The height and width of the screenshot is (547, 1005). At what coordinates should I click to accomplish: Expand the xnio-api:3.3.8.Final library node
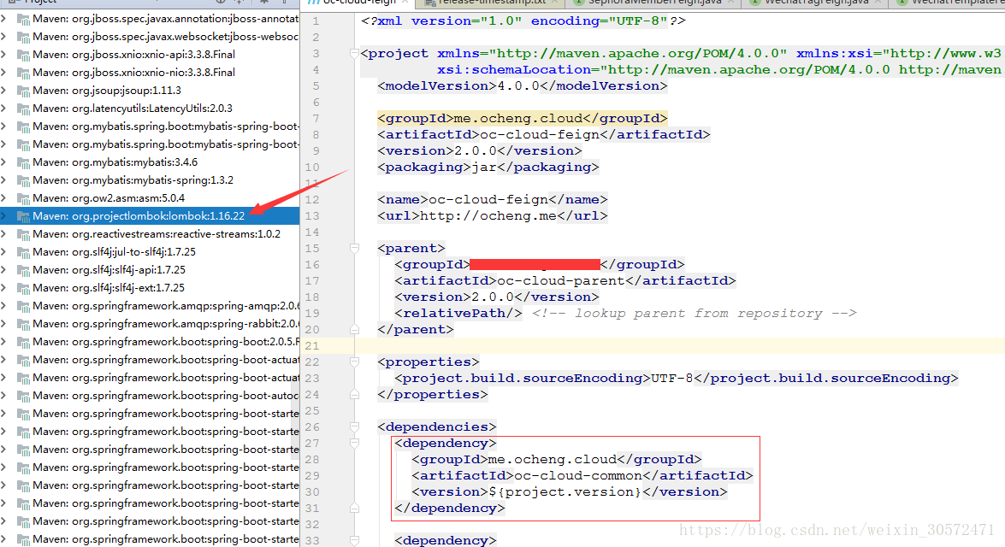point(3,55)
